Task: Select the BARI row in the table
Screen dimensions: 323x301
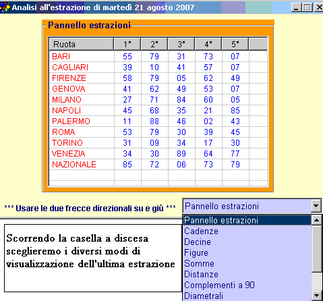Action: point(158,56)
